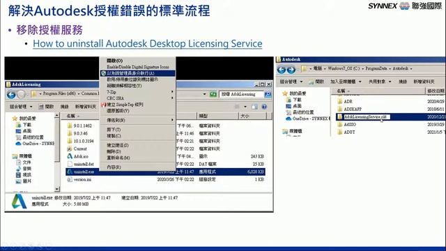Open 組合管理 dropdown in AdskLicensing window
The image size is (446, 251).
[x=21, y=107]
